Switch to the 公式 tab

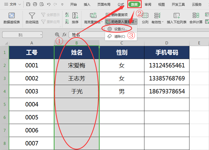121,5
